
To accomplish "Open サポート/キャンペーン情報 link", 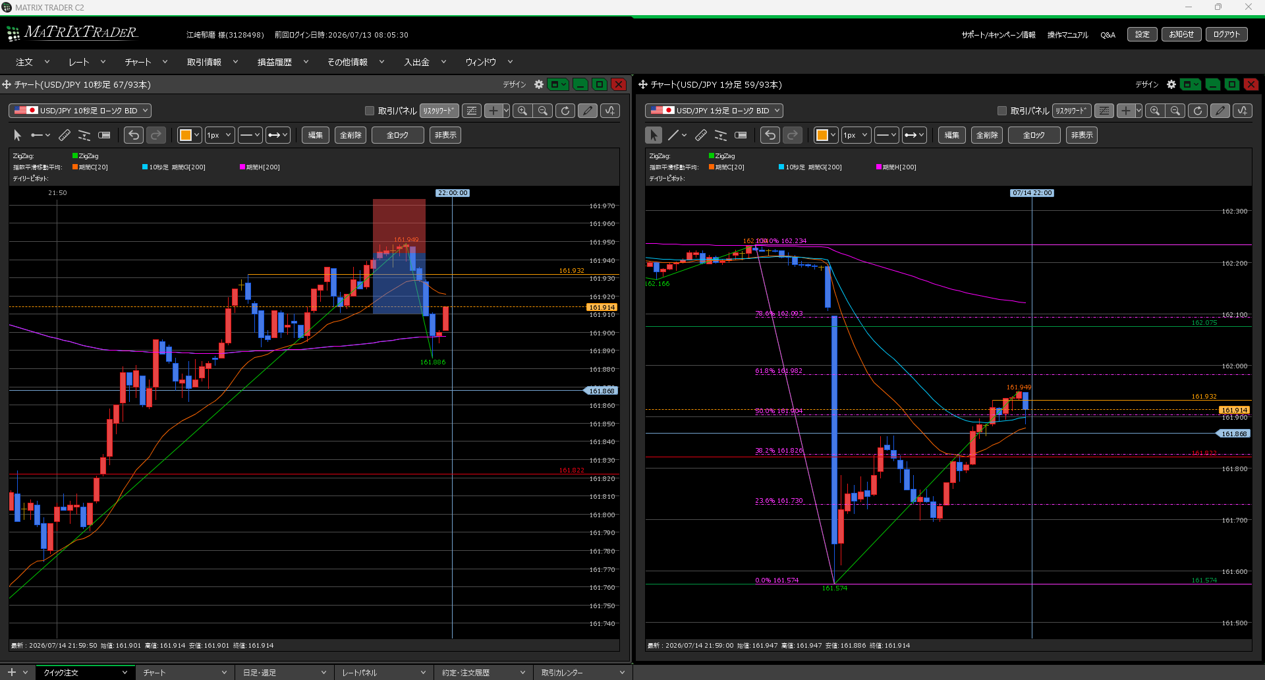I will pyautogui.click(x=998, y=35).
